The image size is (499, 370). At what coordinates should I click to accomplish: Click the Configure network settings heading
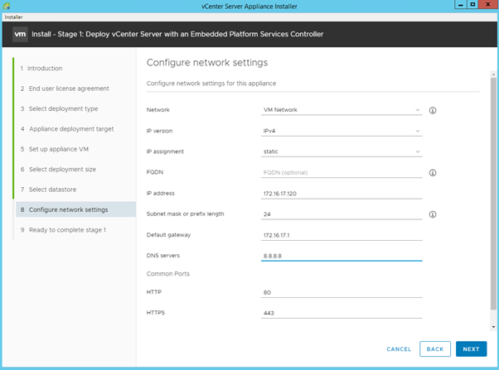(x=207, y=63)
